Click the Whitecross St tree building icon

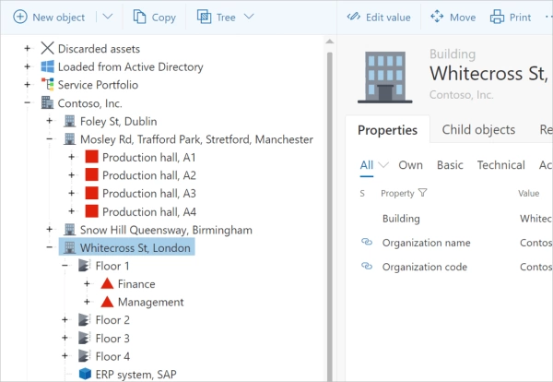point(69,247)
